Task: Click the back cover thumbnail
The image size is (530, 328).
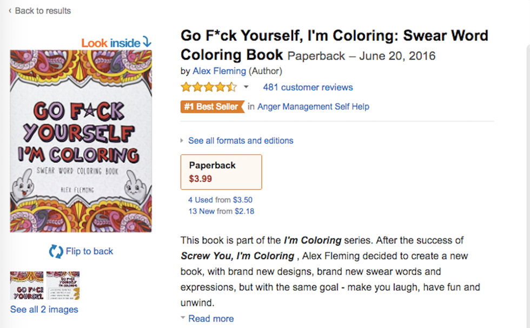Action: click(63, 286)
